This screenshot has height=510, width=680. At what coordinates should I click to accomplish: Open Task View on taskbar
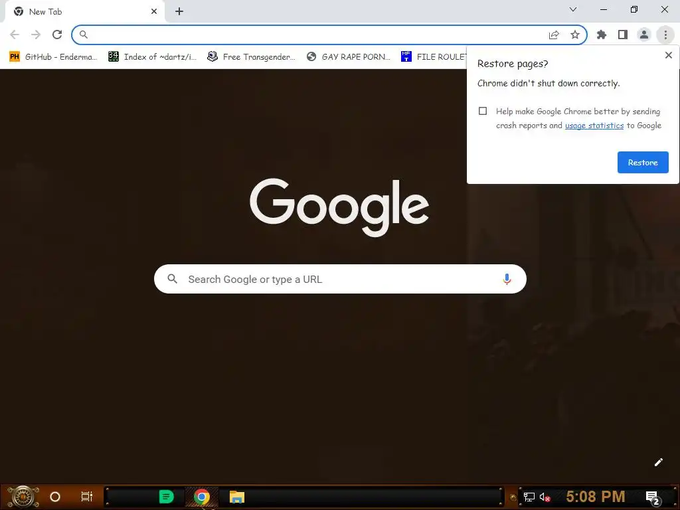pyautogui.click(x=87, y=497)
